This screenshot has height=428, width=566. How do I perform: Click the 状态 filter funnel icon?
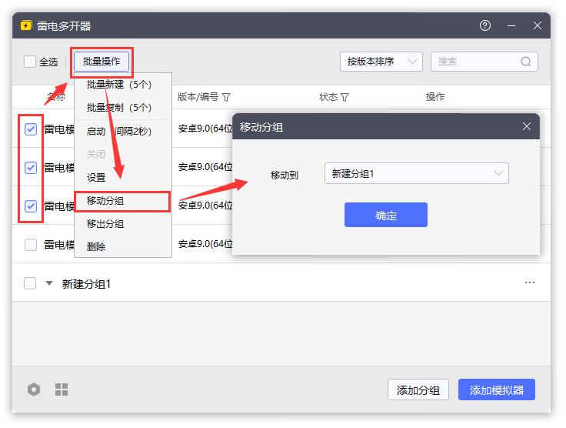pyautogui.click(x=345, y=97)
